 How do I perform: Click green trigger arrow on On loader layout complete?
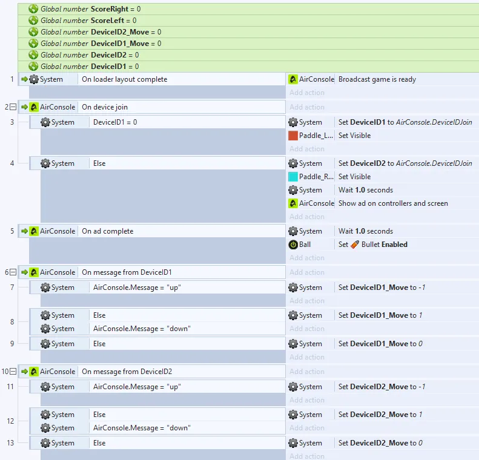(x=24, y=79)
